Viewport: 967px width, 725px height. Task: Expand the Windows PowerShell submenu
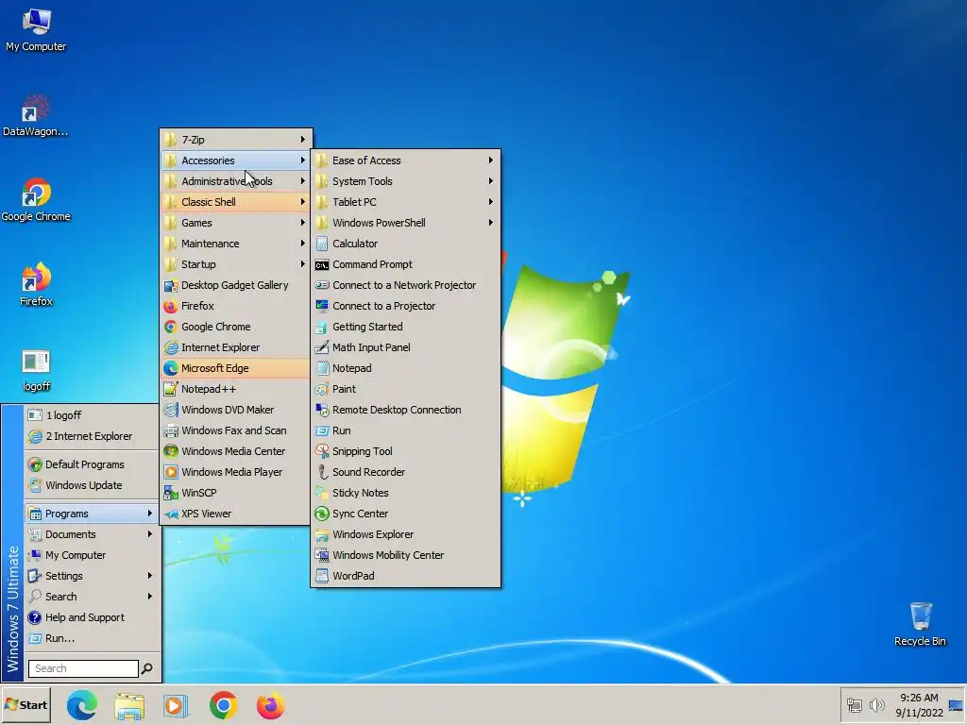(x=406, y=223)
